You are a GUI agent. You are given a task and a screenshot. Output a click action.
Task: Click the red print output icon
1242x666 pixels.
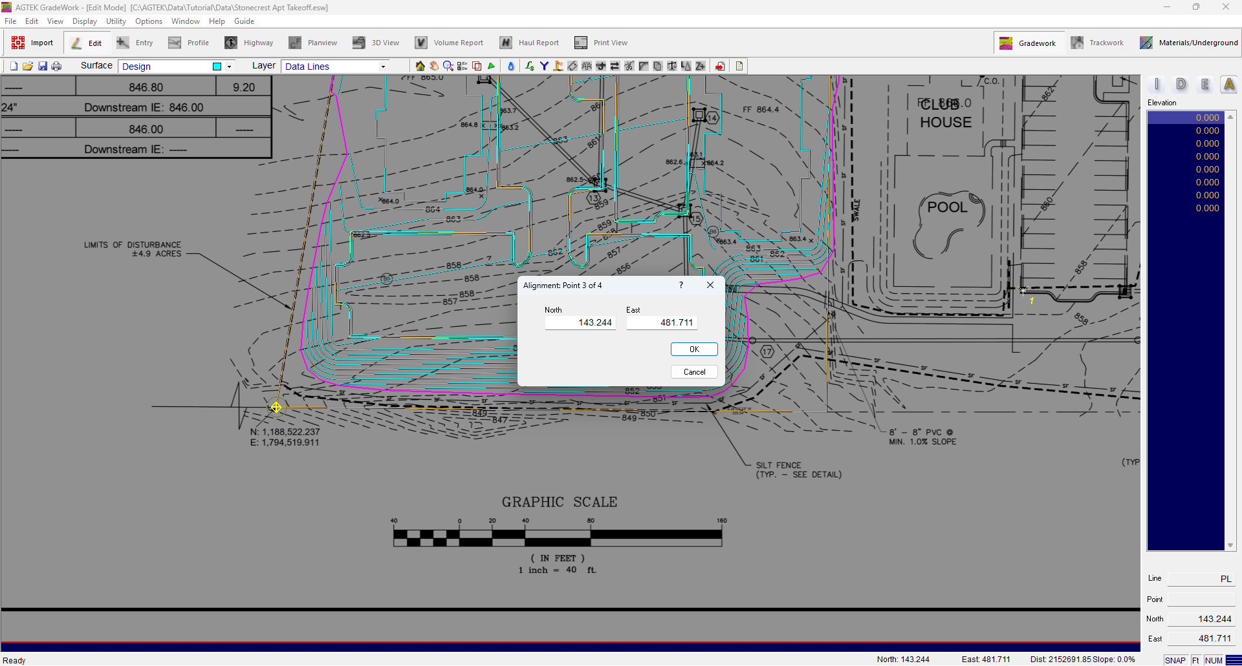pos(720,65)
